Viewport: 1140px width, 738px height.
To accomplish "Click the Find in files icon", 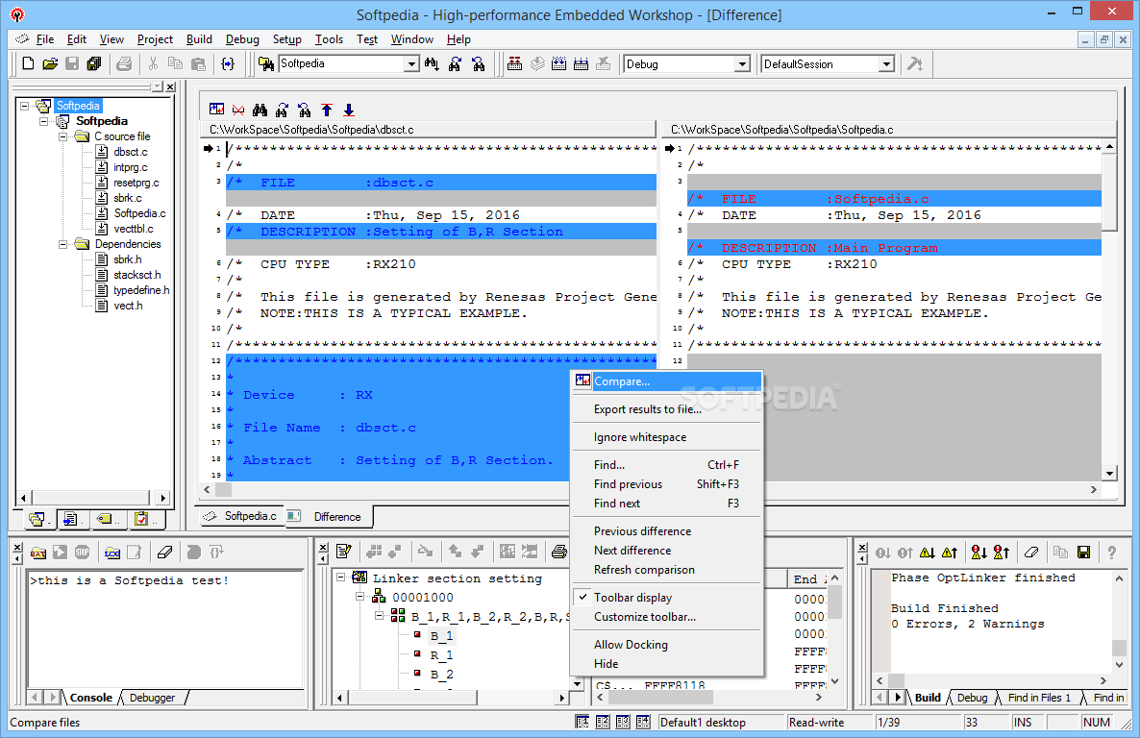I will click(266, 64).
